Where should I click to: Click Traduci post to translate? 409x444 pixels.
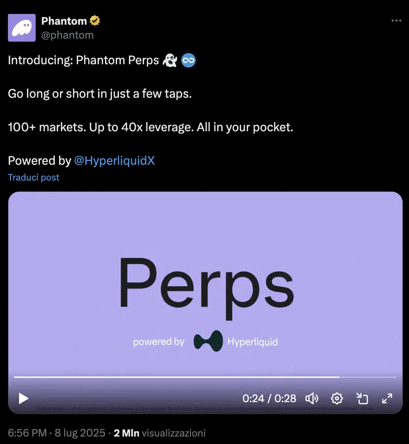tap(33, 177)
